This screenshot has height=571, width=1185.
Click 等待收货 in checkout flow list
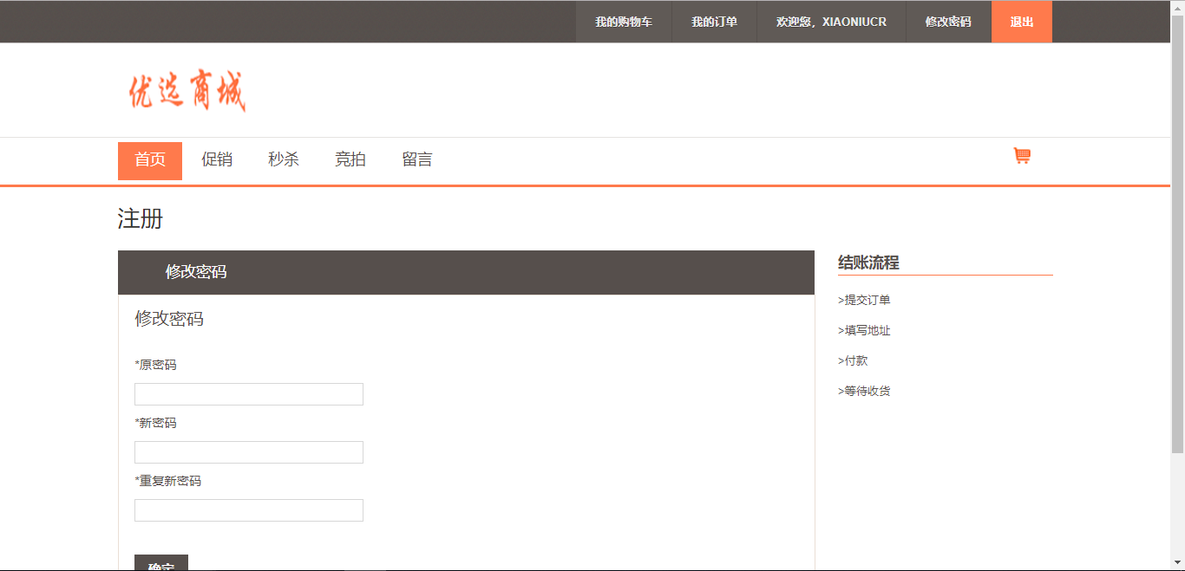pos(867,391)
